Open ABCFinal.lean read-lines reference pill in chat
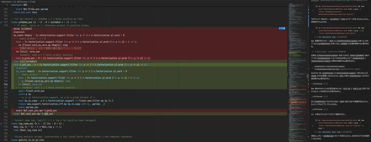This screenshot has height=142, width=371. (321, 52)
